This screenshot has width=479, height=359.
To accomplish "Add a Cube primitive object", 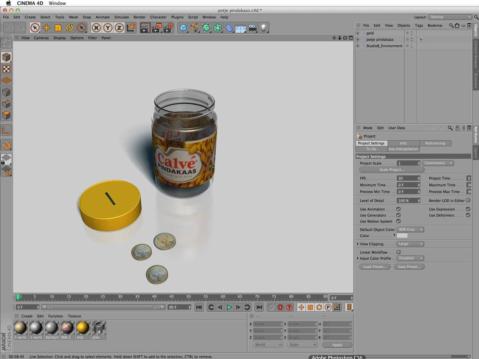I will pos(183,28).
